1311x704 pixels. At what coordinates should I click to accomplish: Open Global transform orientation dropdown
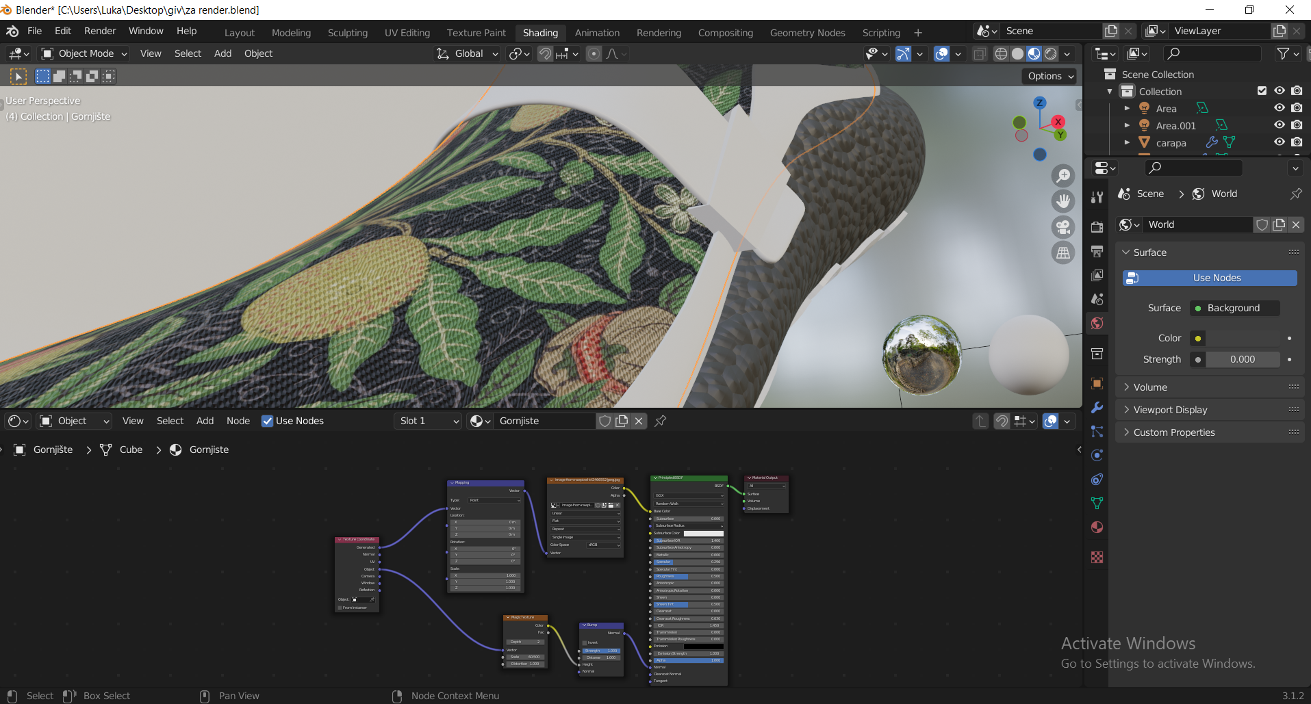[468, 53]
